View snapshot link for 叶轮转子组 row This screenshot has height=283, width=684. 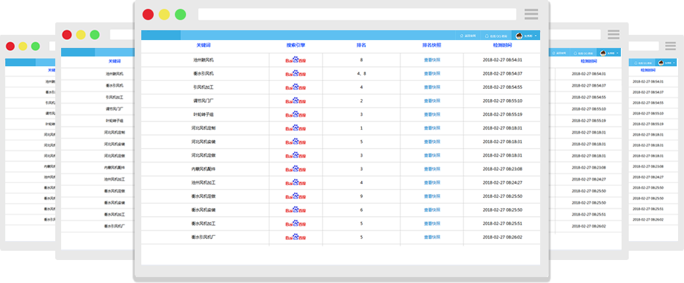(432, 114)
